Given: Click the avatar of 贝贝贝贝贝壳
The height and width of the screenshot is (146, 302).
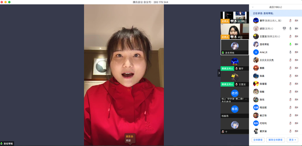Looking at the screenshot, I should click(256, 60).
